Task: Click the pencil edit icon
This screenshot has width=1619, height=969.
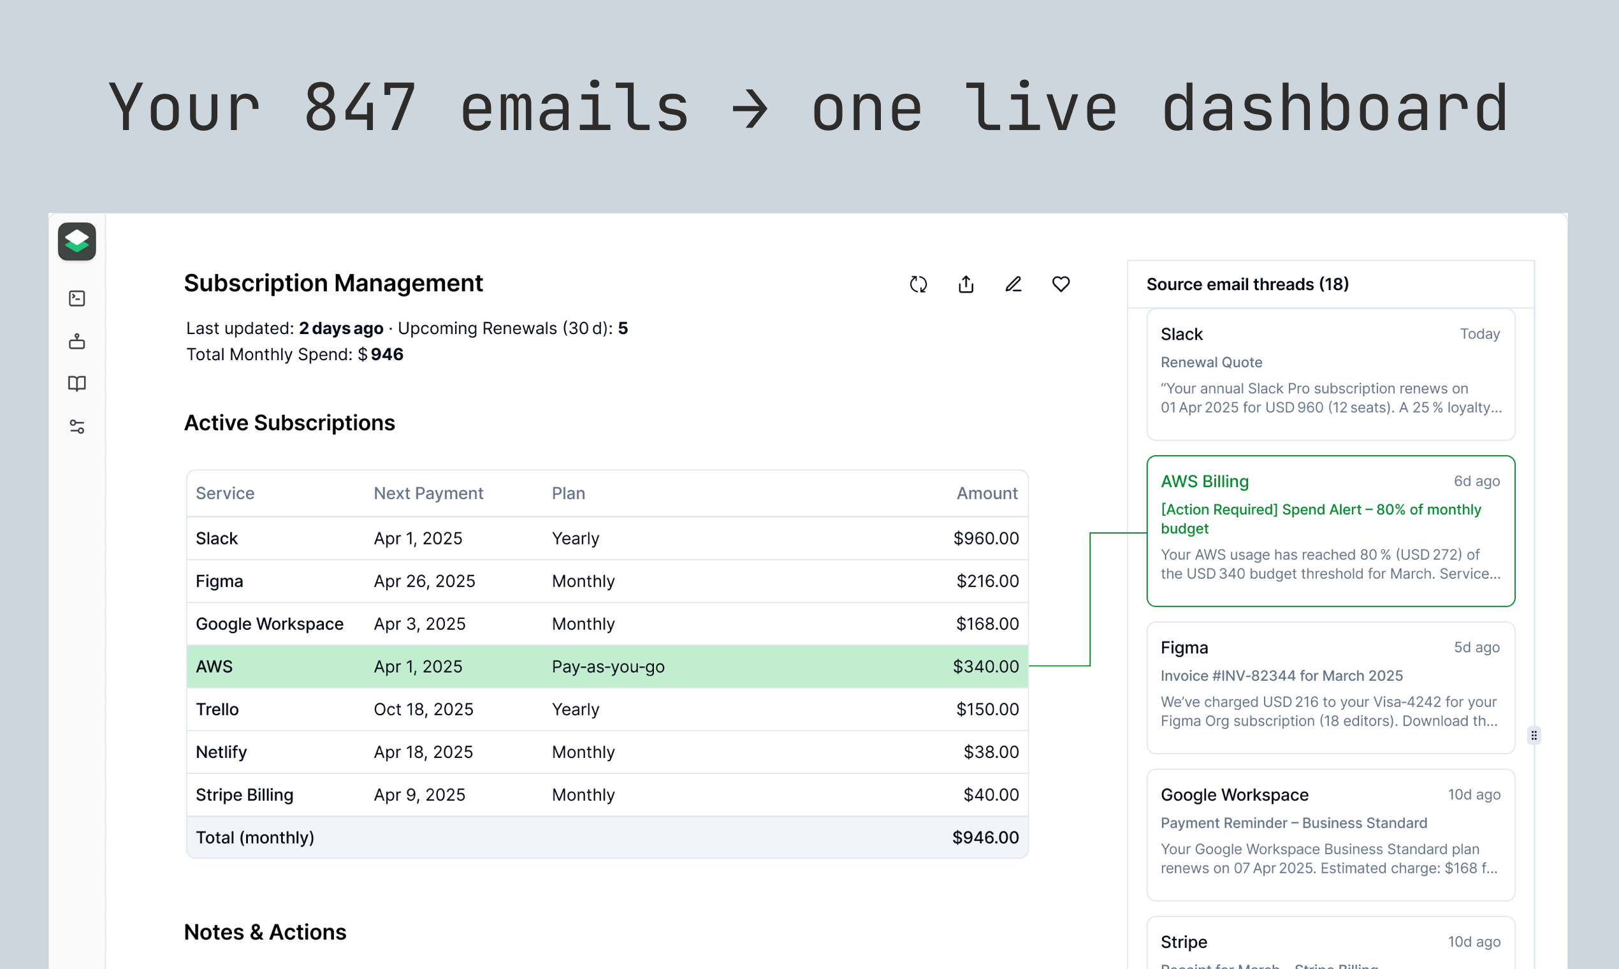Action: [1013, 284]
